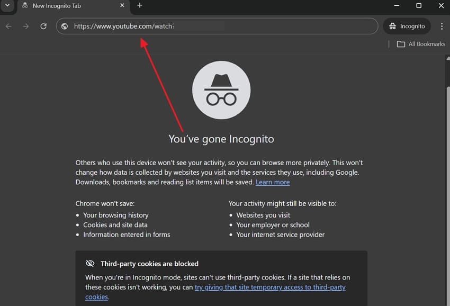Open the All Bookmarks folder icon

click(x=401, y=44)
